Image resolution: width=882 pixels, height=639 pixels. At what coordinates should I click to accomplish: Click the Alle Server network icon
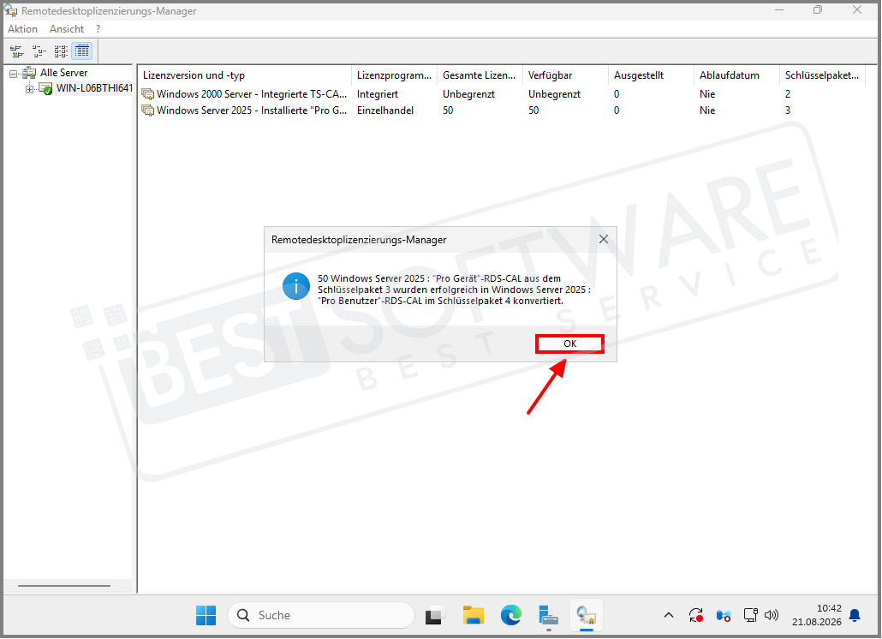[29, 73]
